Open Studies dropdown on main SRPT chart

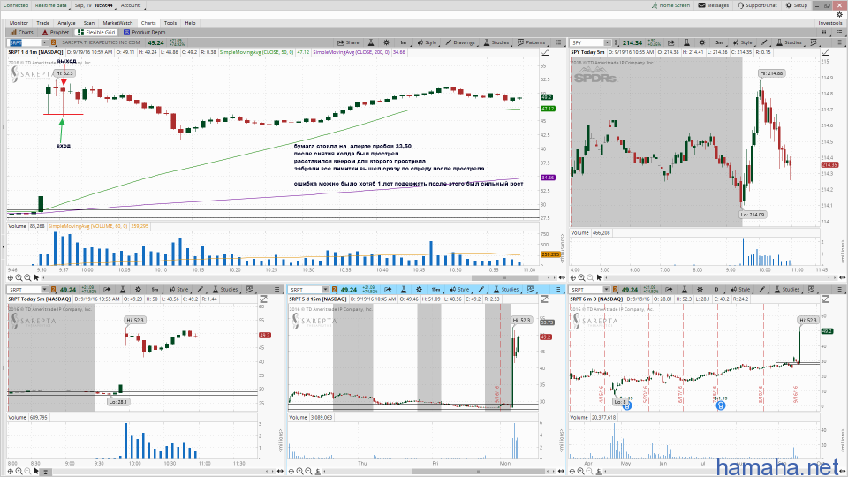496,42
